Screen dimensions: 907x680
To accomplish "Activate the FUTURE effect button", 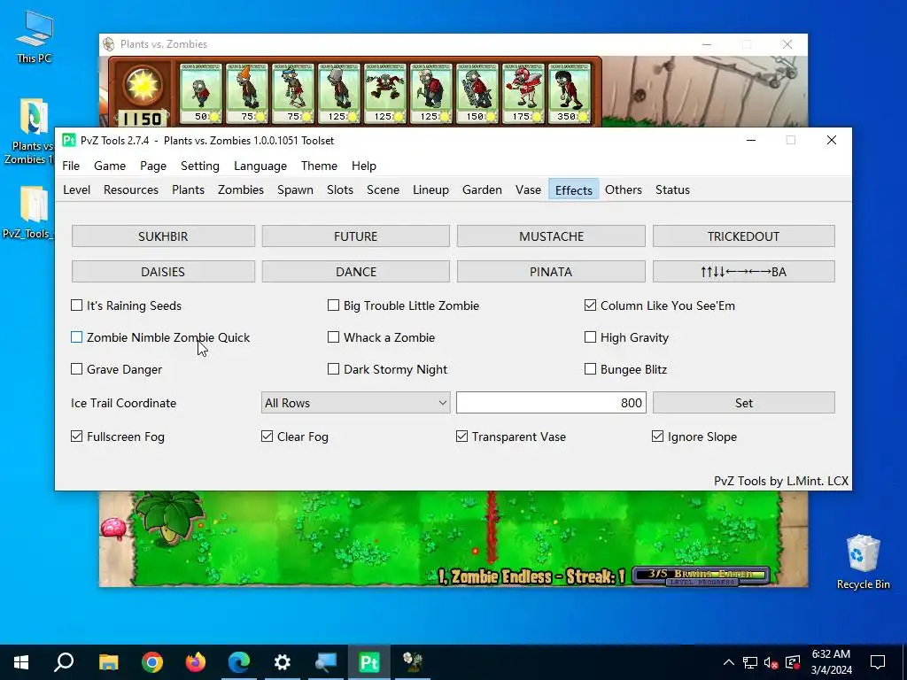I will (356, 236).
